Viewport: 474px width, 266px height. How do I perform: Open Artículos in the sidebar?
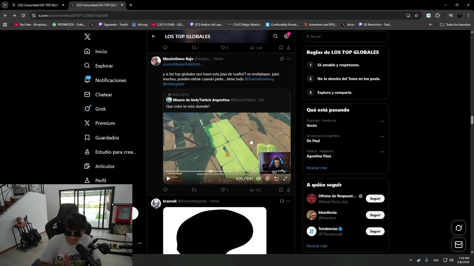pos(99,166)
